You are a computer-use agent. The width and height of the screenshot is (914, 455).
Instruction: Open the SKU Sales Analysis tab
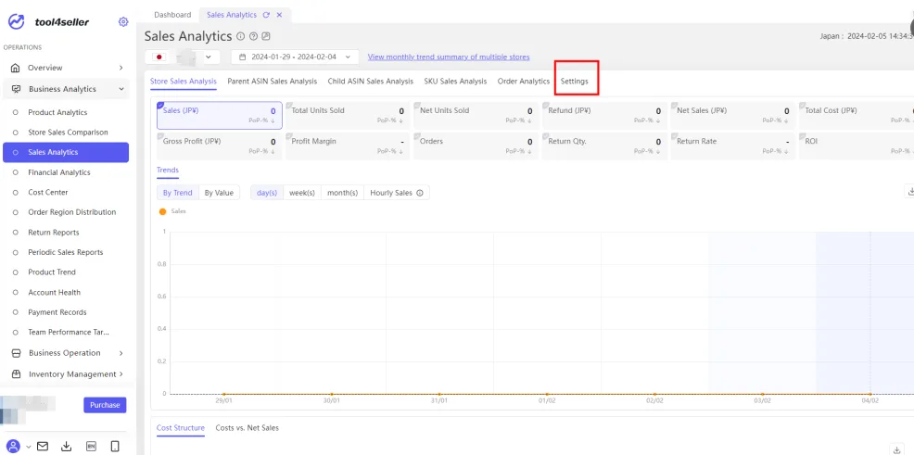(x=455, y=81)
